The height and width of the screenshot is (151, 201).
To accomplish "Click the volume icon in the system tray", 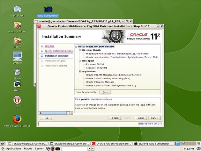I will click(198, 149).
